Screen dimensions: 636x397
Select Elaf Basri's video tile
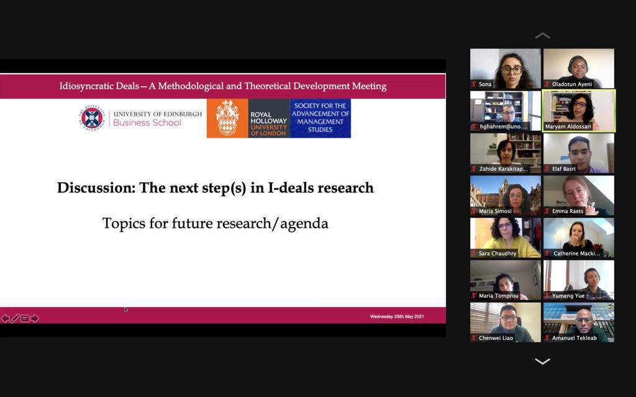[579, 153]
